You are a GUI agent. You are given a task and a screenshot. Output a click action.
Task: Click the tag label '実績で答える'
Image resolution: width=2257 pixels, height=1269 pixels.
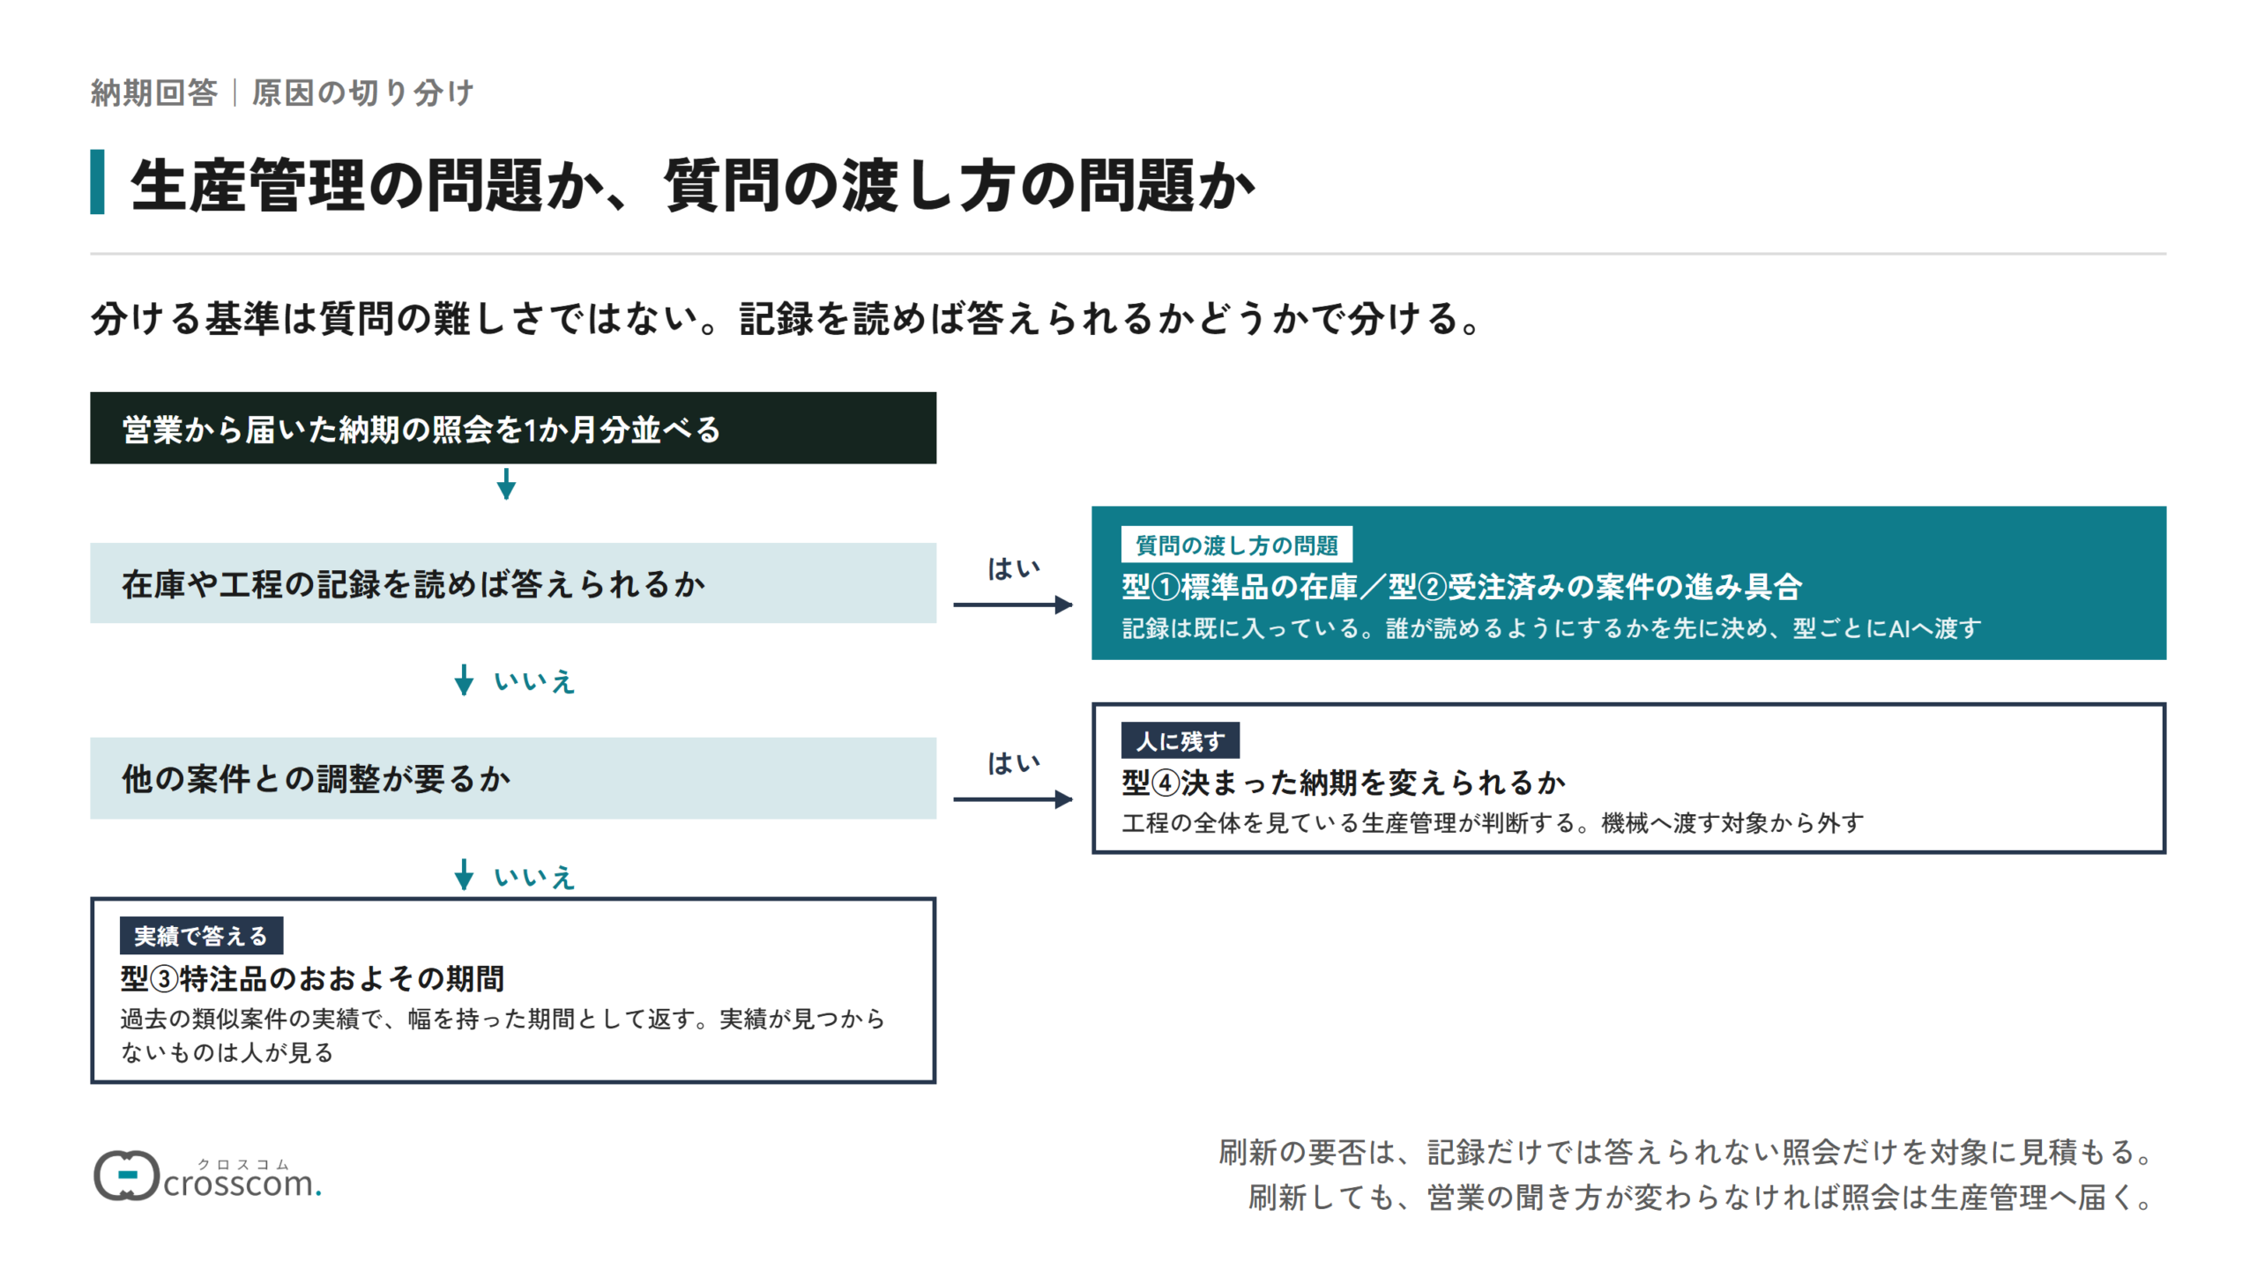pyautogui.click(x=201, y=935)
